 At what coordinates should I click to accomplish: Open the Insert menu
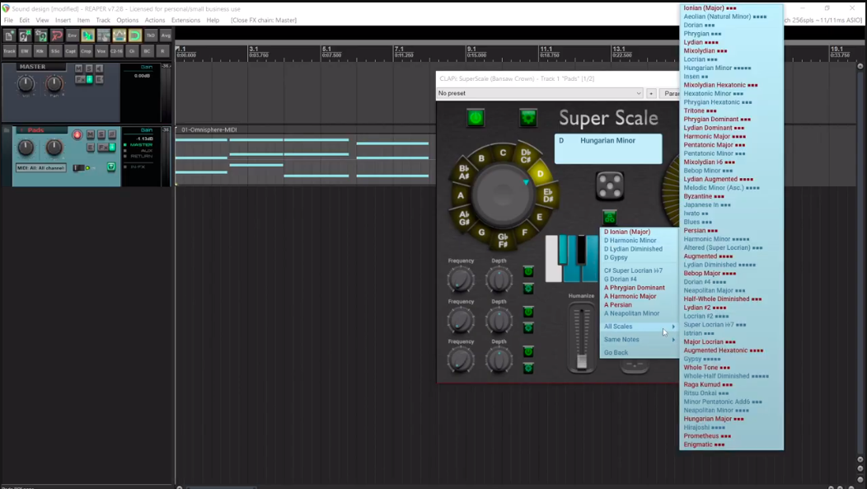pos(63,20)
